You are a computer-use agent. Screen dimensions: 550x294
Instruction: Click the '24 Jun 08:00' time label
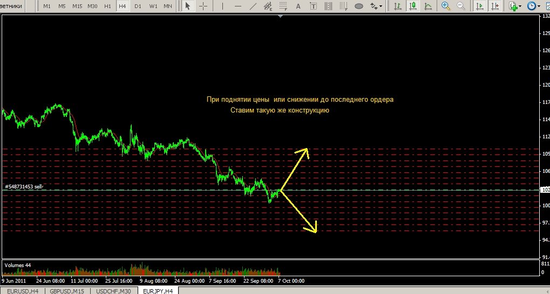pyautogui.click(x=50, y=281)
